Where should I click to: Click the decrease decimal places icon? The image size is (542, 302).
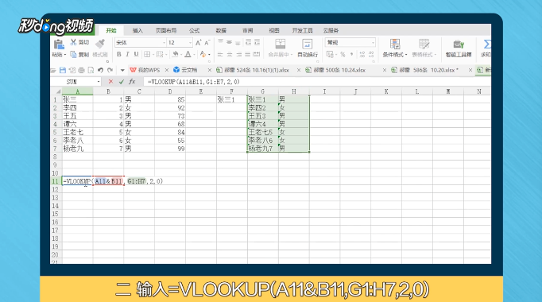[x=371, y=54]
